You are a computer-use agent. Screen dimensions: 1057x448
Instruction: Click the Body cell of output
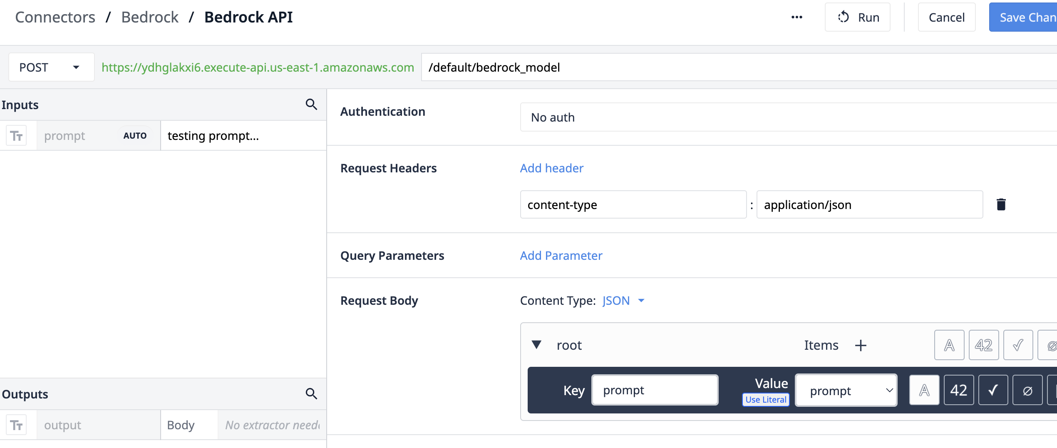pyautogui.click(x=189, y=425)
